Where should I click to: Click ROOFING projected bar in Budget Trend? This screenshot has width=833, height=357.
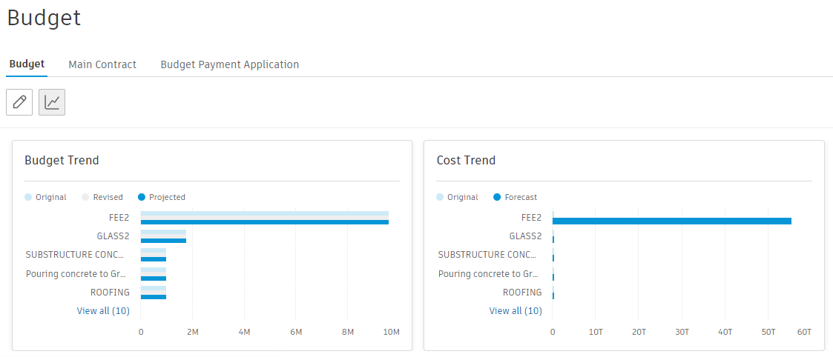pos(154,297)
